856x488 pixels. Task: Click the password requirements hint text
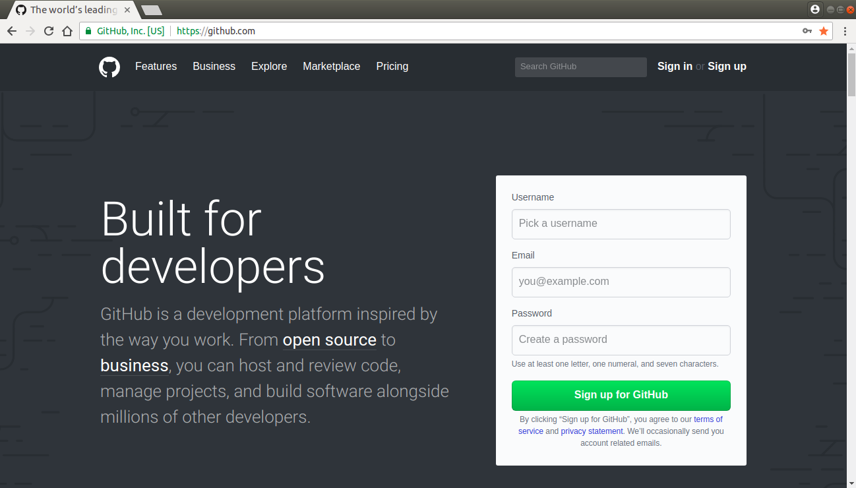pyautogui.click(x=615, y=364)
